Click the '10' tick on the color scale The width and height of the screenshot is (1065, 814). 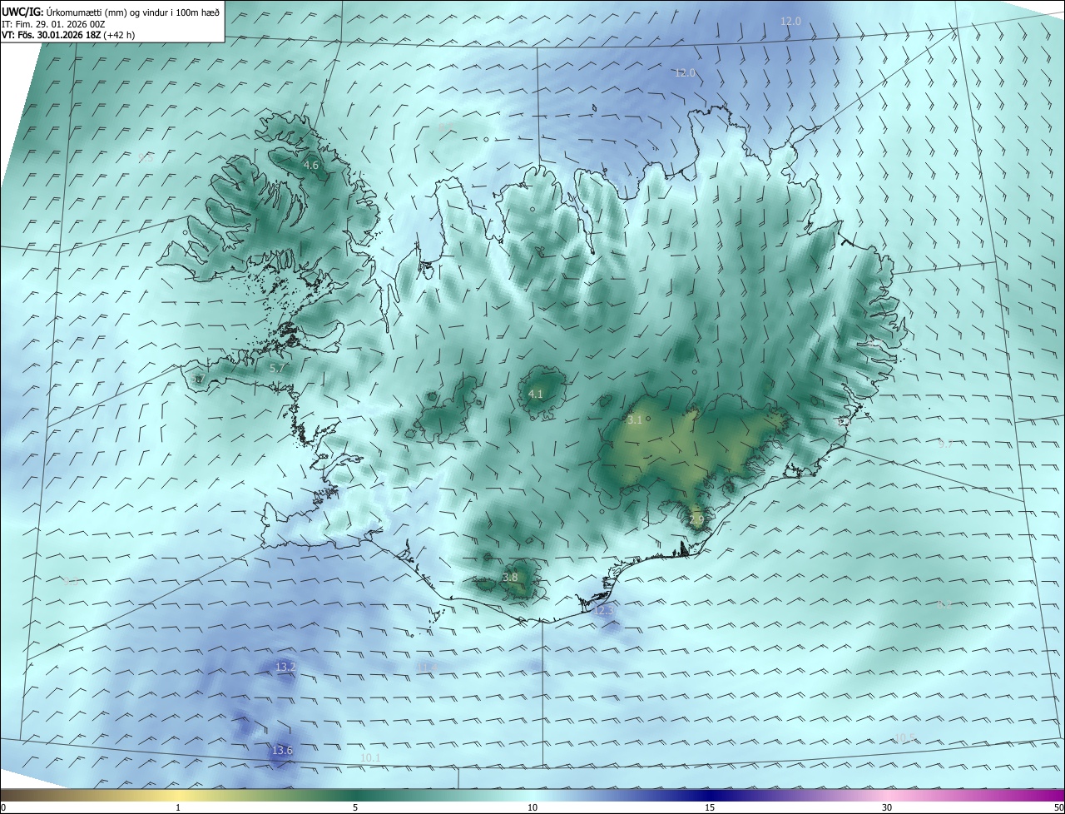532,807
